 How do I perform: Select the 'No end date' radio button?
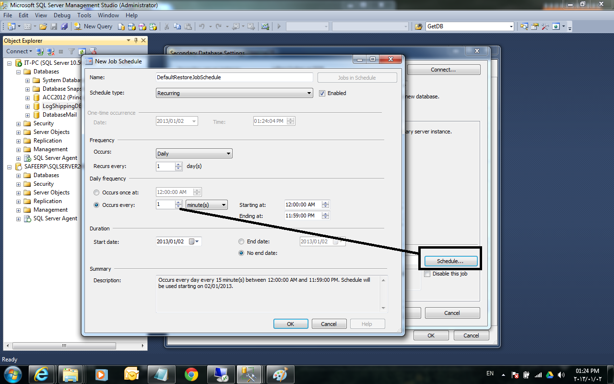click(x=242, y=253)
